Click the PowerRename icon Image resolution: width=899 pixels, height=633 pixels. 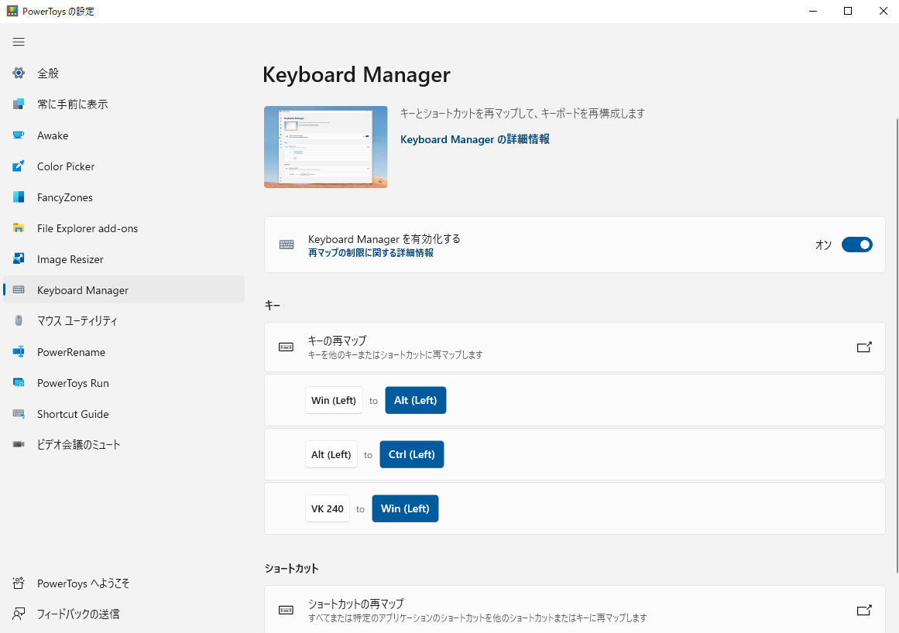click(x=19, y=352)
